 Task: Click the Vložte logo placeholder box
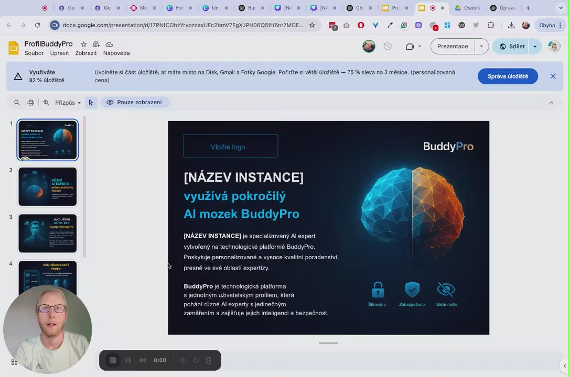point(230,146)
